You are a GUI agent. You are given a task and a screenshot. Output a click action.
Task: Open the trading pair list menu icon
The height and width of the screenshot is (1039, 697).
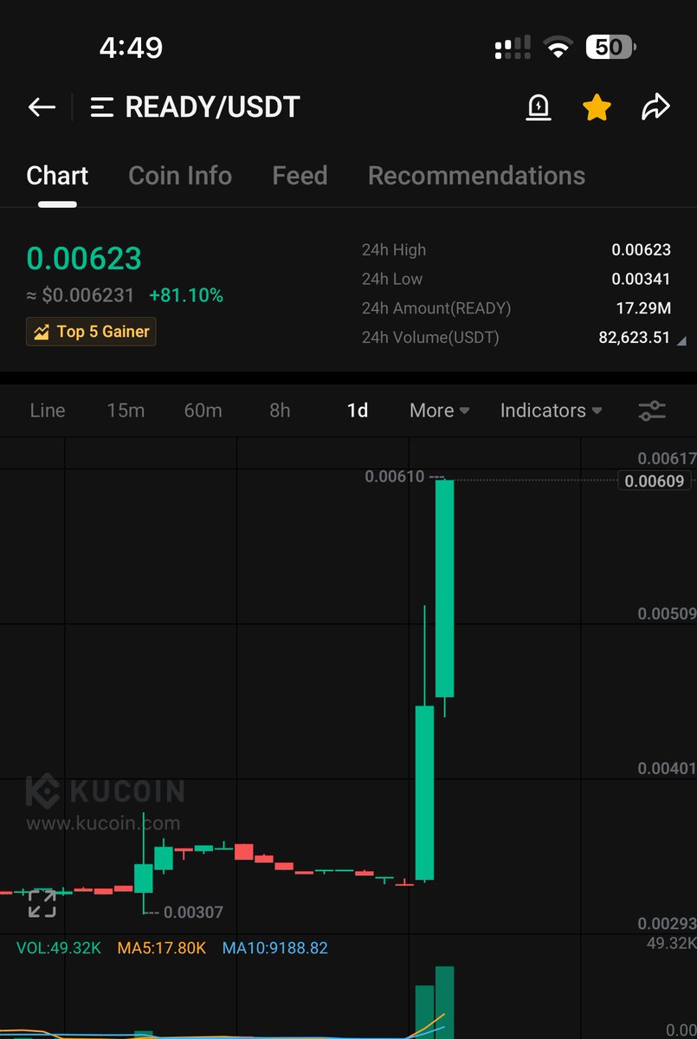point(102,107)
